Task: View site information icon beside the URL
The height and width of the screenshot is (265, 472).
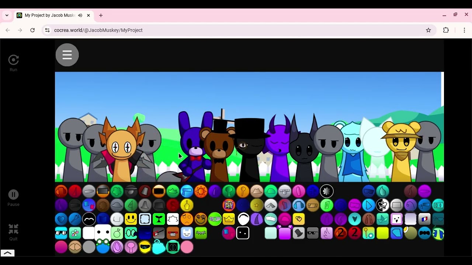Action: [x=47, y=30]
